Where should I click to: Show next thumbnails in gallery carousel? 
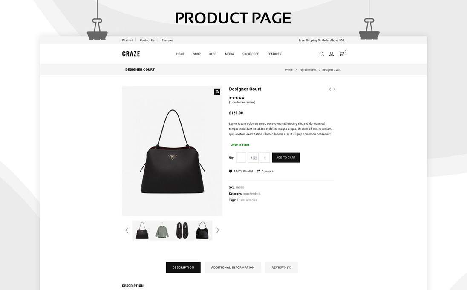click(218, 230)
